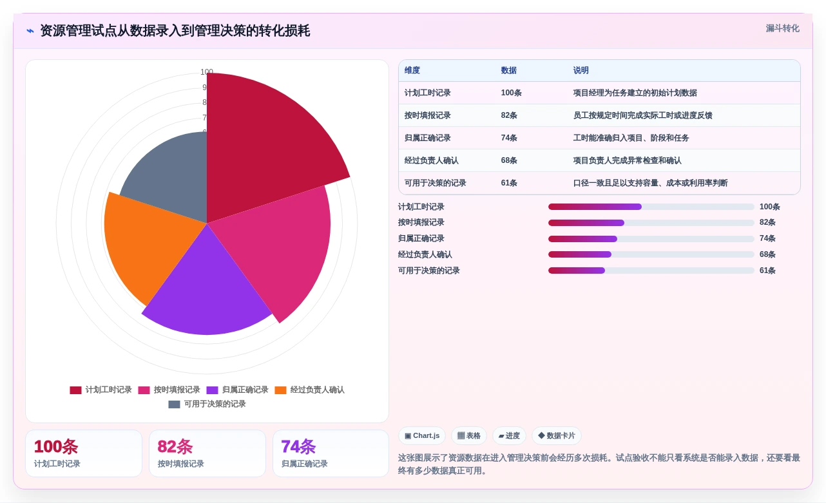Image resolution: width=826 pixels, height=503 pixels.
Task: Toggle the 可用于决策的记录 legend entry
Action: tap(207, 404)
